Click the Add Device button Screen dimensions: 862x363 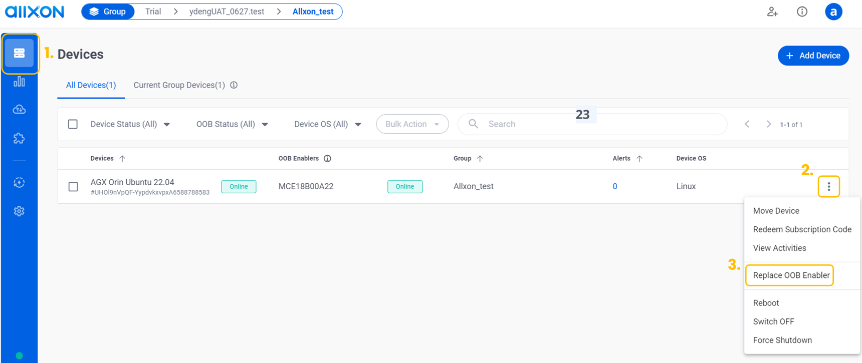coord(813,56)
